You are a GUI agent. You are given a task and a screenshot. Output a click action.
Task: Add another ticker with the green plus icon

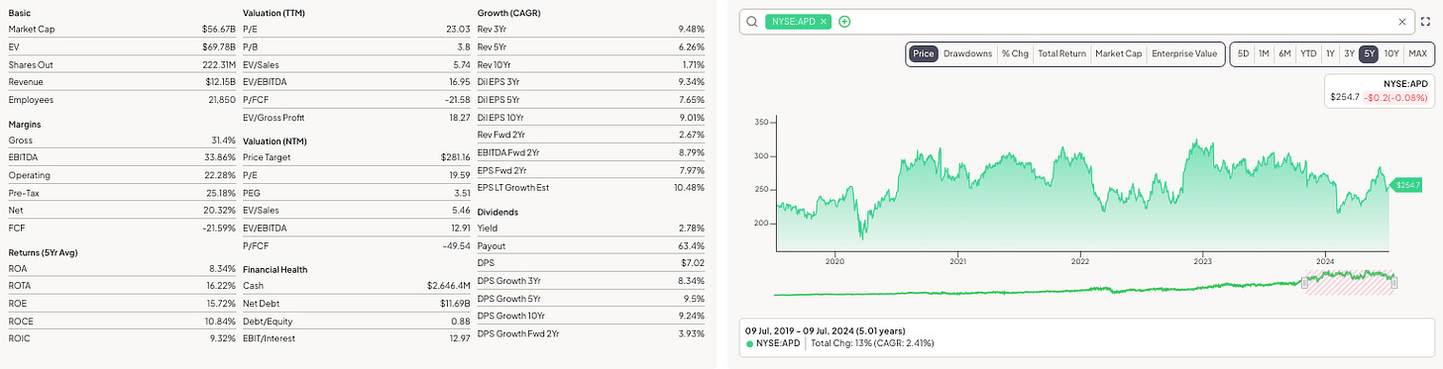844,22
